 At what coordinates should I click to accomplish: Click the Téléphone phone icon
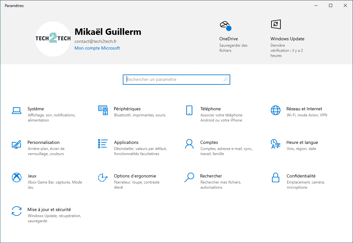[x=189, y=110]
